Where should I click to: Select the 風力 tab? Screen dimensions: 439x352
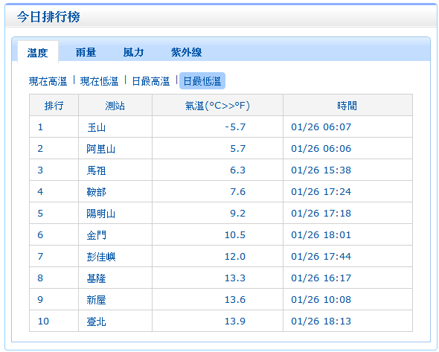pyautogui.click(x=133, y=52)
